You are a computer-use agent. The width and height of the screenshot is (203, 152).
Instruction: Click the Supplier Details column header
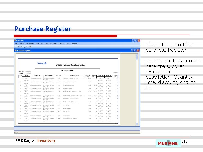(49, 75)
